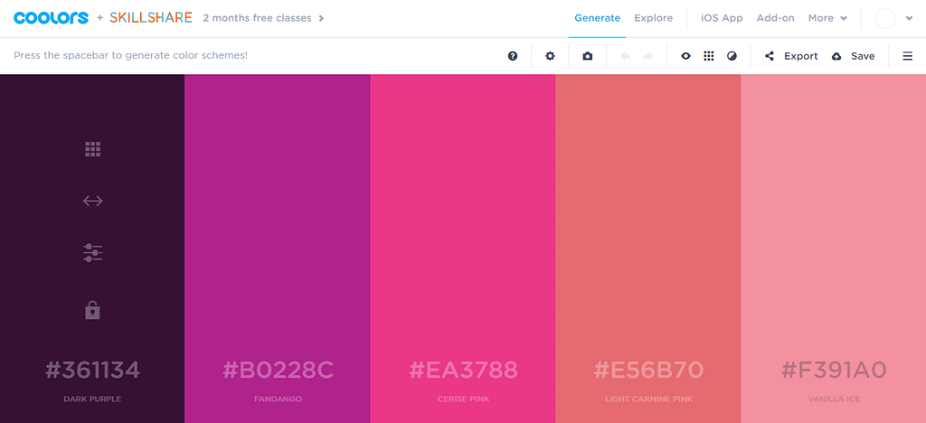Viewport: 926px width, 423px height.
Task: Select the Fandango color swatch
Action: click(278, 249)
